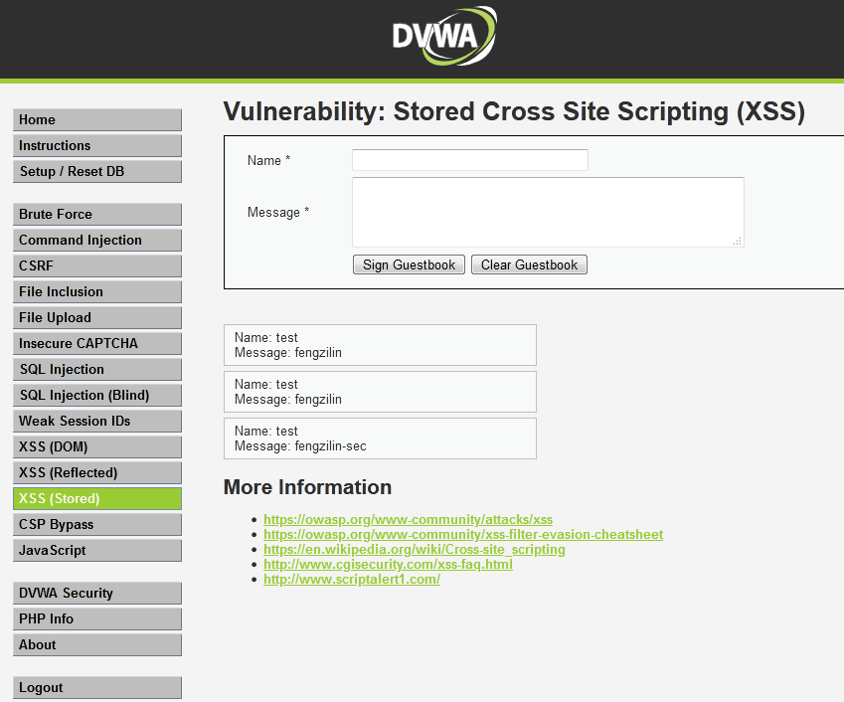The width and height of the screenshot is (844, 702).
Task: Select Command Injection in sidebar
Action: [x=97, y=240]
